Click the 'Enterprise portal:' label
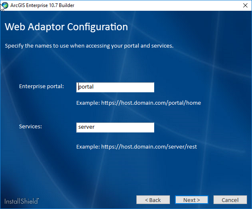252x209 pixels. click(x=41, y=86)
